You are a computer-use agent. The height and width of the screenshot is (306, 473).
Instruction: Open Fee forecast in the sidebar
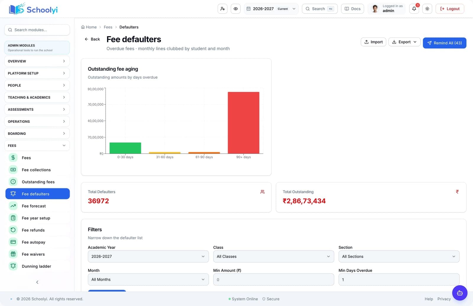pyautogui.click(x=38, y=206)
